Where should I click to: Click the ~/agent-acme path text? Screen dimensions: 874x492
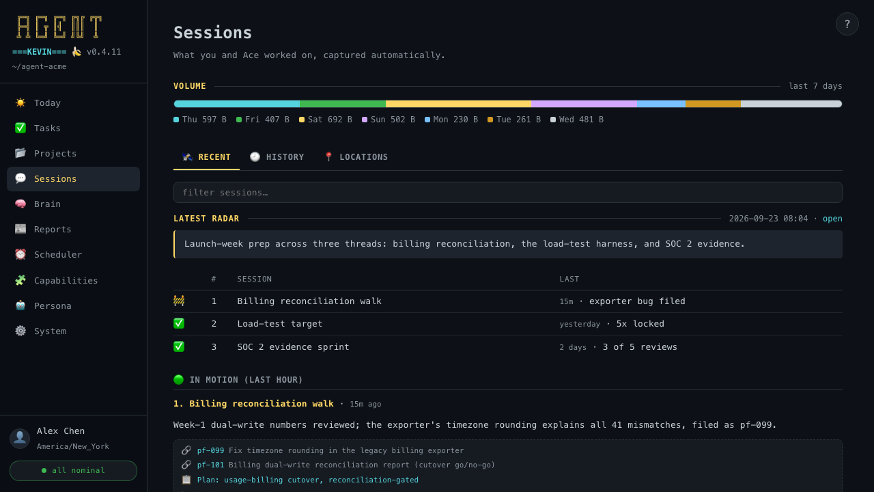point(40,66)
